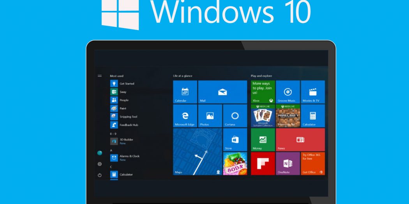
Task: Open the Calculator tile in Play and explore
Action: [313, 116]
